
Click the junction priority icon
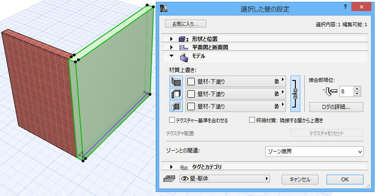[330, 92]
